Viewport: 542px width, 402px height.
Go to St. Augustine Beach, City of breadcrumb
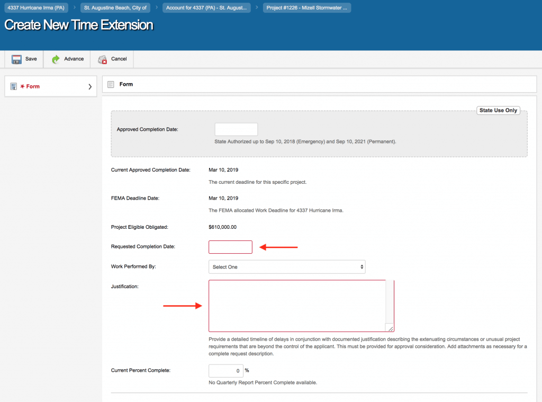coord(115,8)
